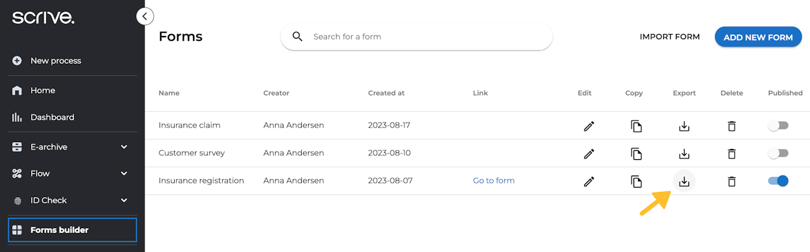Publish the Customer survey form
This screenshot has height=252, width=810.
coord(778,153)
